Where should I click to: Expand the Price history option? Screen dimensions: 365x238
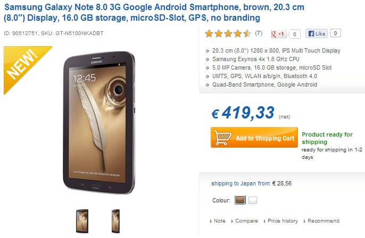click(x=281, y=221)
